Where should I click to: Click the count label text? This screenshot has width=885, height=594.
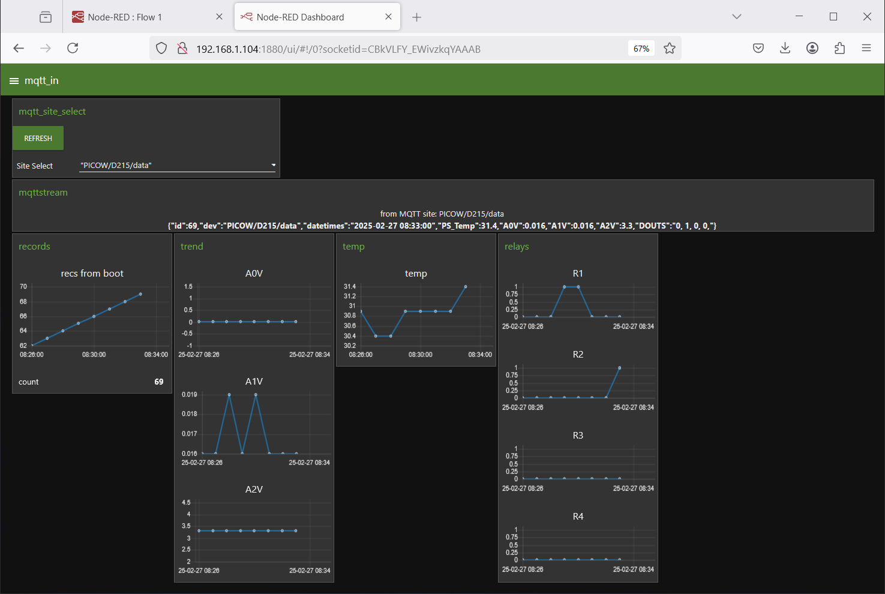tap(29, 382)
